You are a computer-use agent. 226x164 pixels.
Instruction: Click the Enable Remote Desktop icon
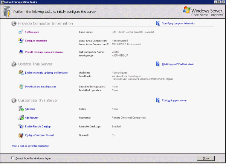click(x=21, y=126)
